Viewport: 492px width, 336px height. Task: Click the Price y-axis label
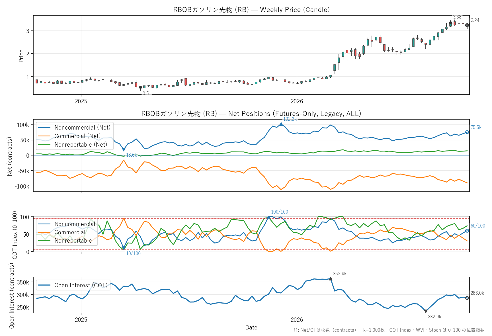21,56
